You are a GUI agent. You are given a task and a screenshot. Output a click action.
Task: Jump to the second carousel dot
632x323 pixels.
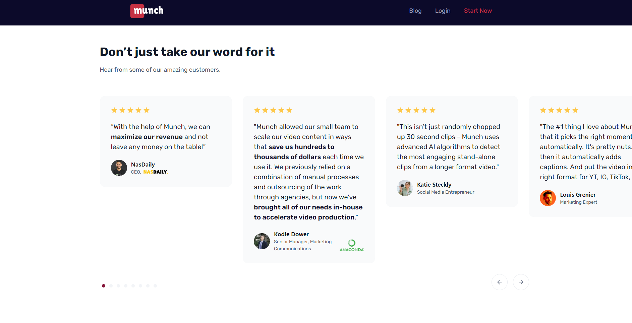111,286
